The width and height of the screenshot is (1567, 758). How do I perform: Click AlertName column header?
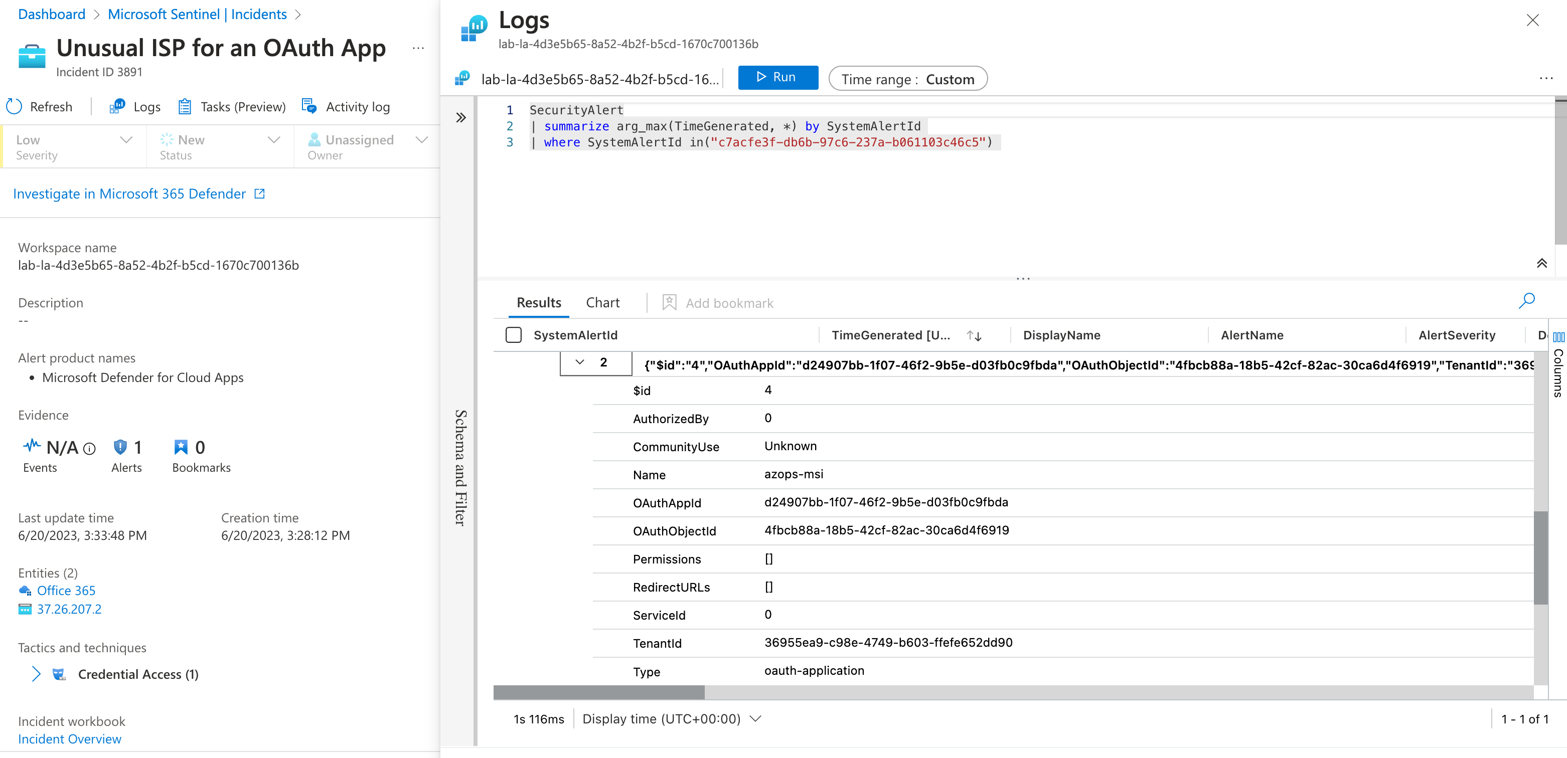(1252, 335)
